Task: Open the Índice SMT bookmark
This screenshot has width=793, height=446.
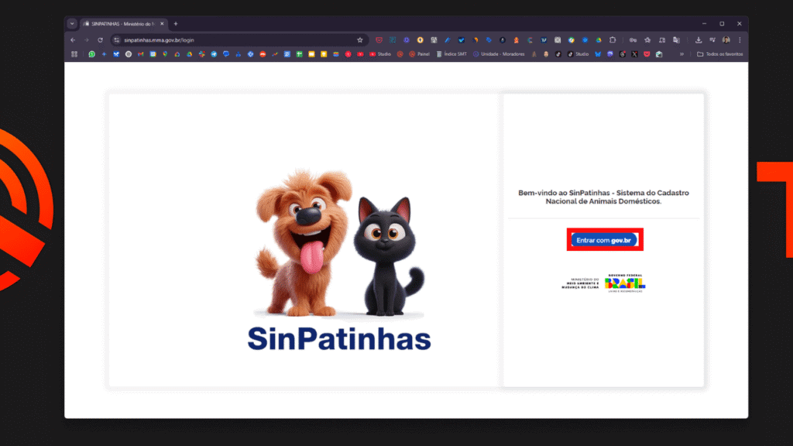Action: [452, 54]
